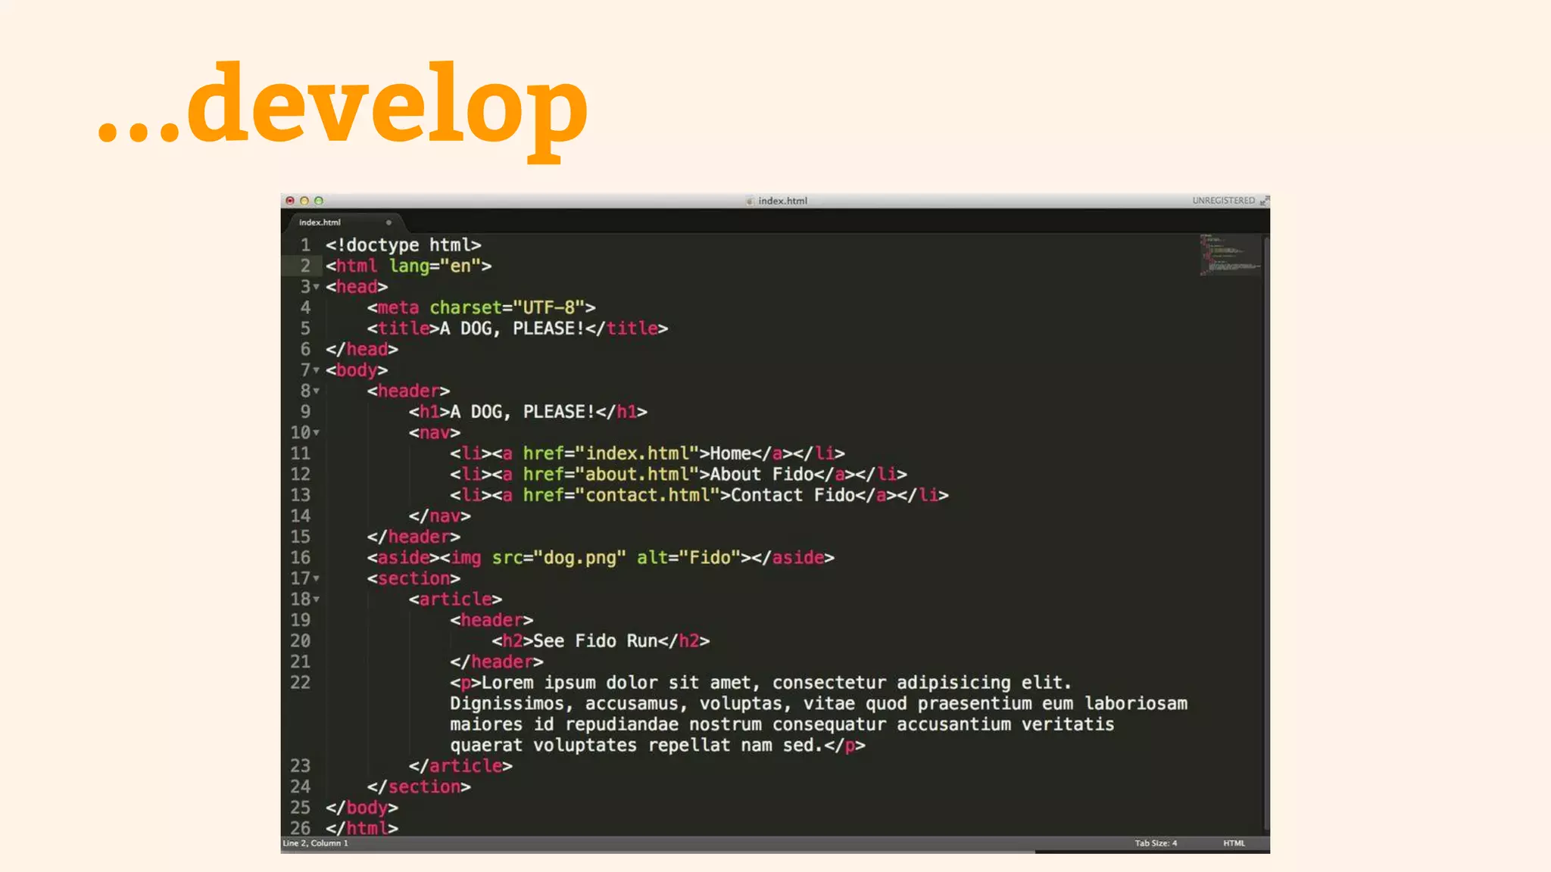This screenshot has width=1551, height=872.
Task: Click the <!doctype html> text
Action: click(404, 245)
